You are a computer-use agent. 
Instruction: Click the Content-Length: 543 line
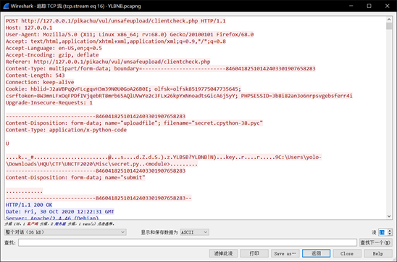click(x=35, y=75)
